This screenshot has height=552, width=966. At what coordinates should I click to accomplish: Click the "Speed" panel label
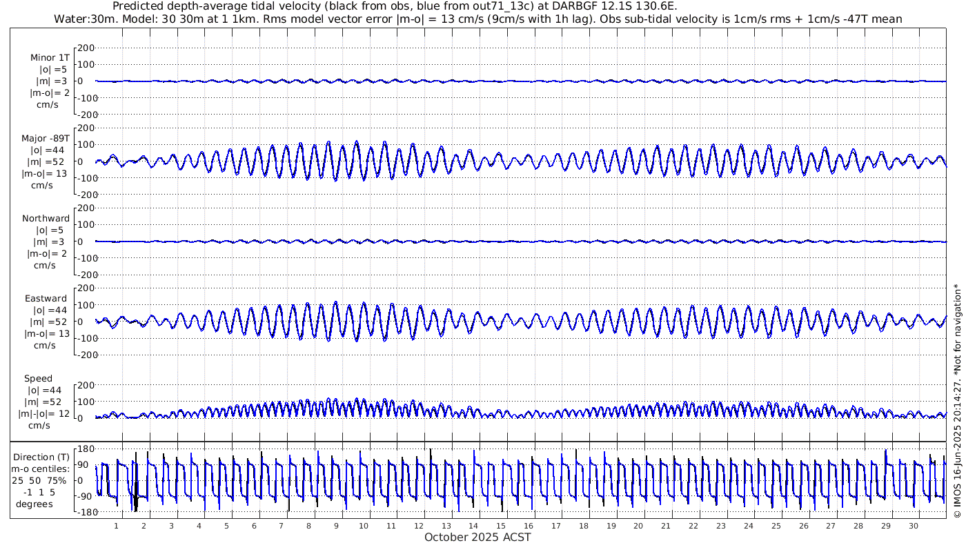(38, 379)
